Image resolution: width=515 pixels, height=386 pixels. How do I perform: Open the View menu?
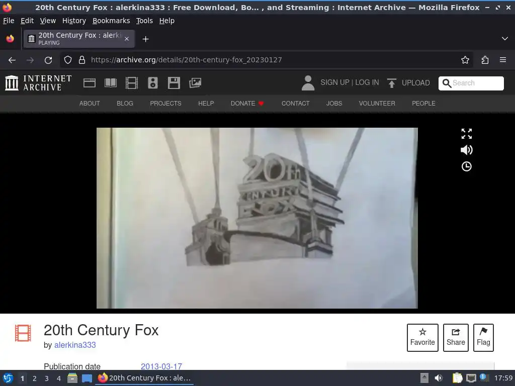coord(48,21)
